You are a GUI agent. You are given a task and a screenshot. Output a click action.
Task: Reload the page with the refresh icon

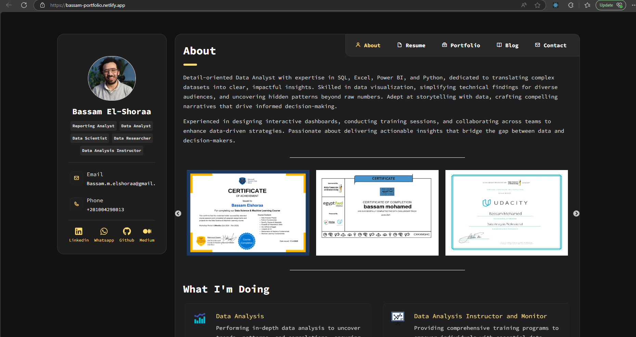24,5
